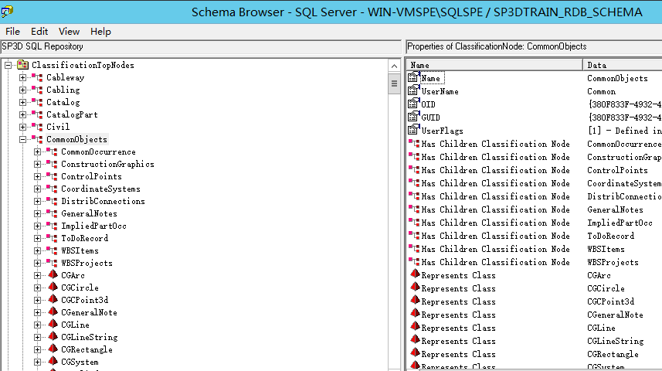The width and height of the screenshot is (662, 371).
Task: Click the WBSProjects node icon
Action: click(x=52, y=262)
